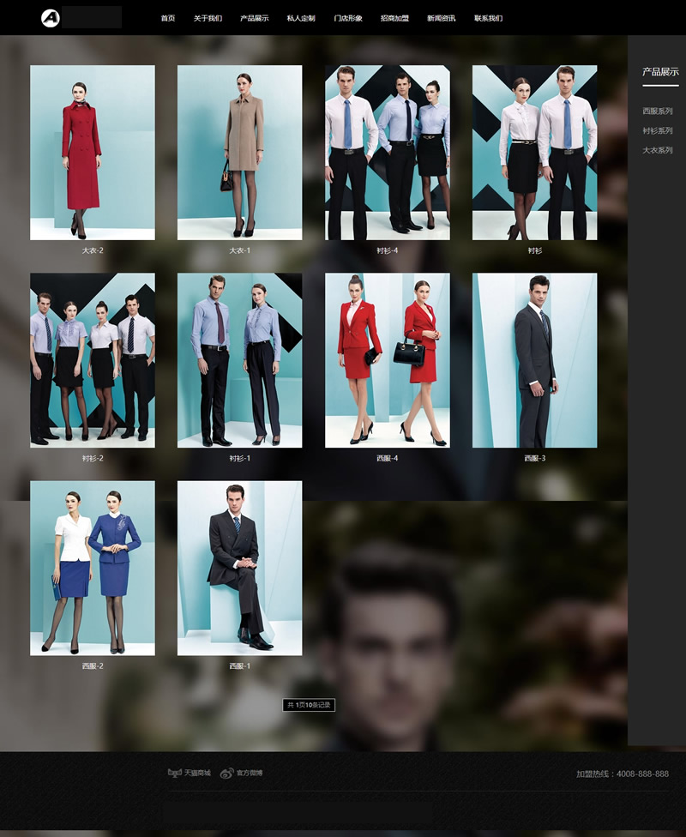Select 产品展示 in the navigation bar

click(254, 18)
